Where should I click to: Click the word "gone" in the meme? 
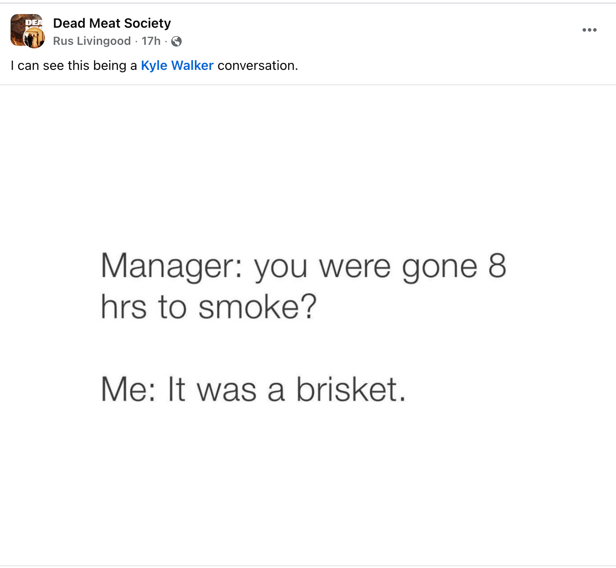click(440, 266)
